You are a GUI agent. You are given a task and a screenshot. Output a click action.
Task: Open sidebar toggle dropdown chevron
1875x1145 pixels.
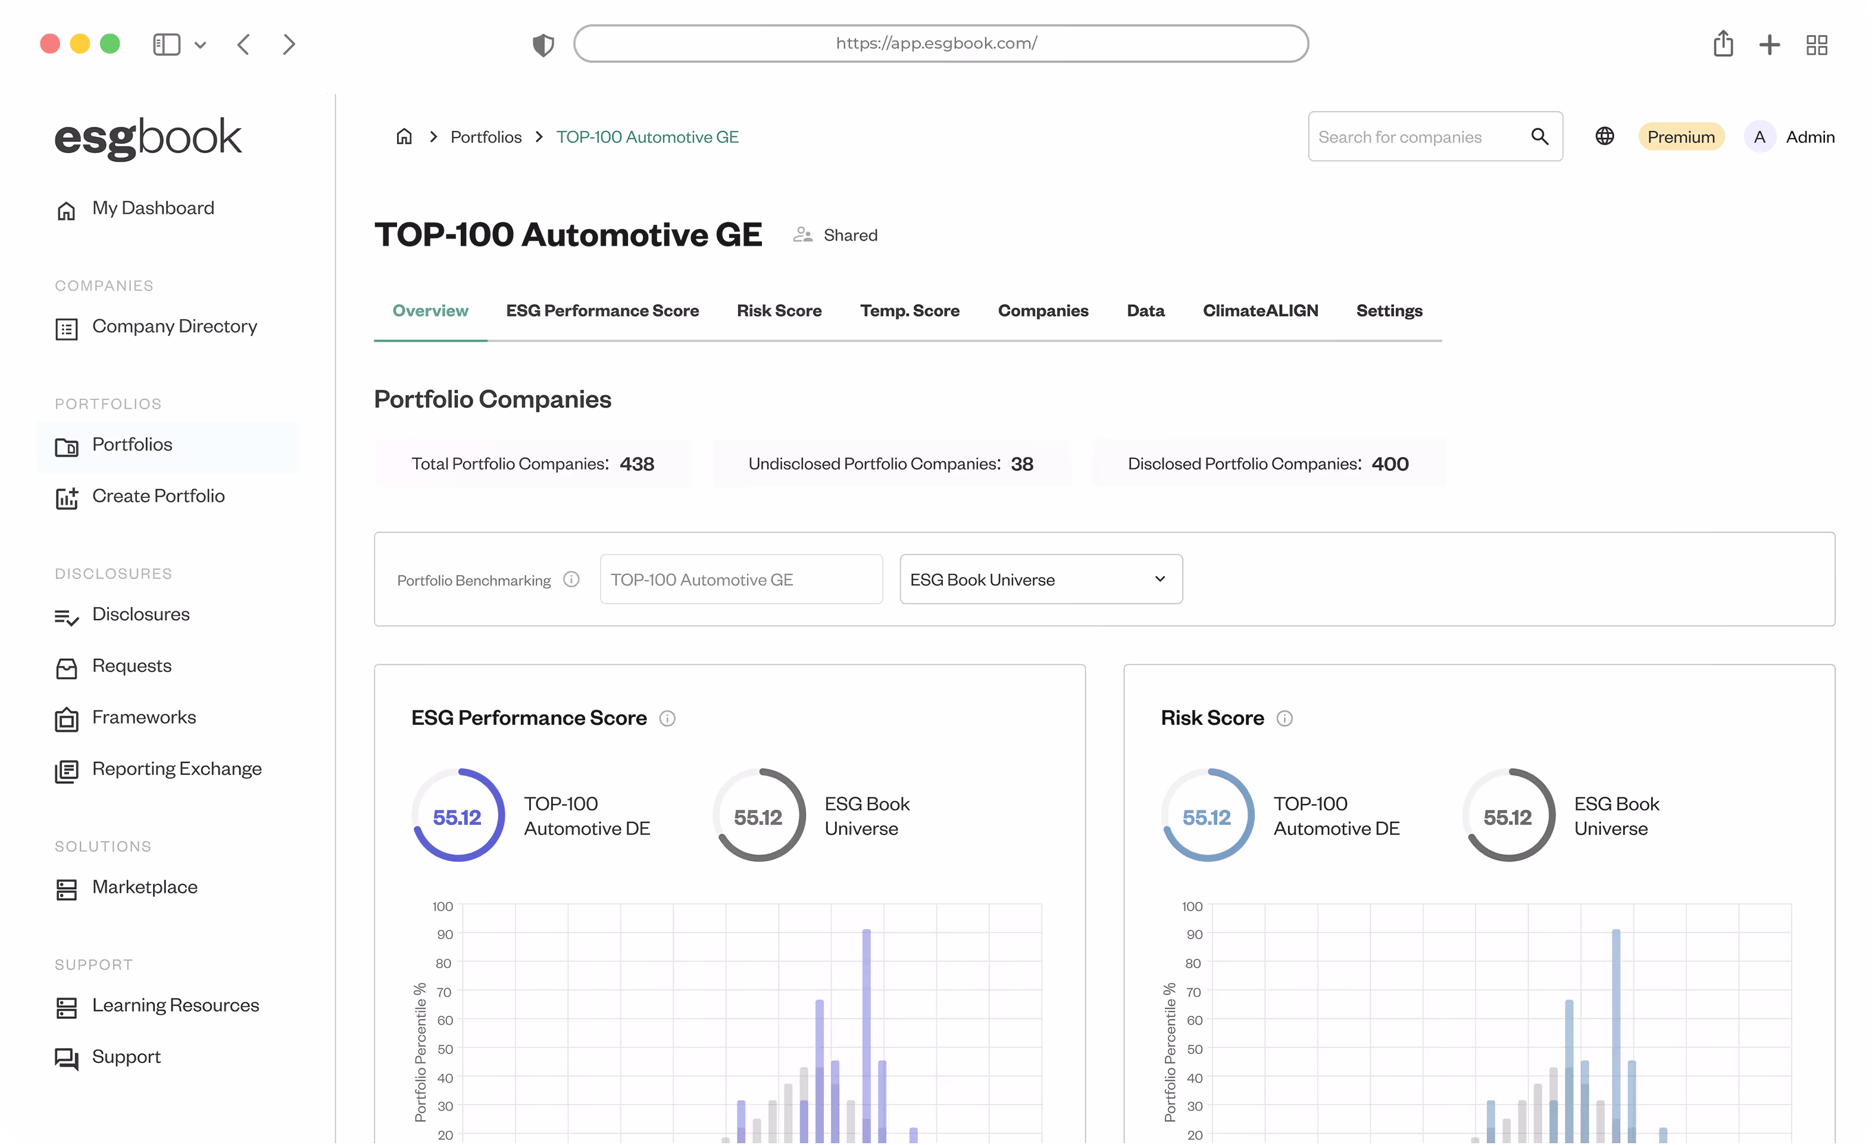pos(200,45)
